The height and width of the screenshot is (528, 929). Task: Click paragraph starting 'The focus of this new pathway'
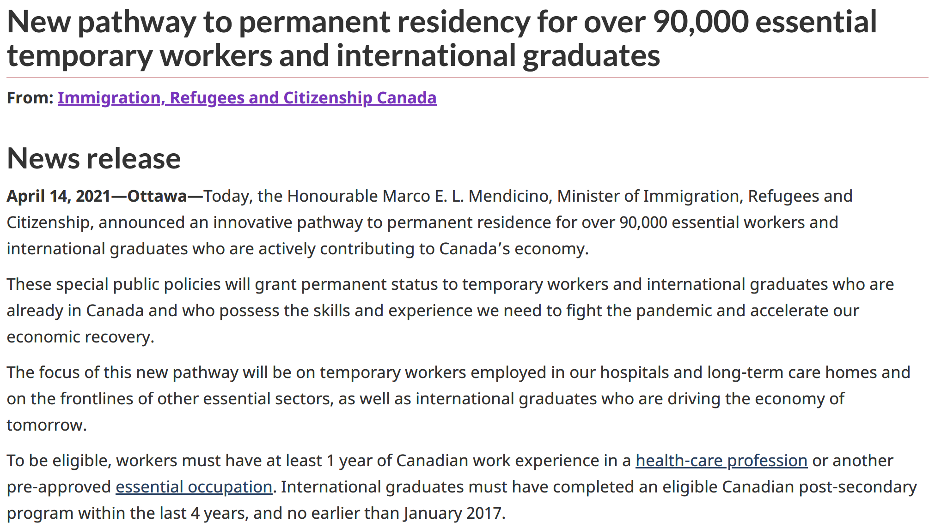458,399
